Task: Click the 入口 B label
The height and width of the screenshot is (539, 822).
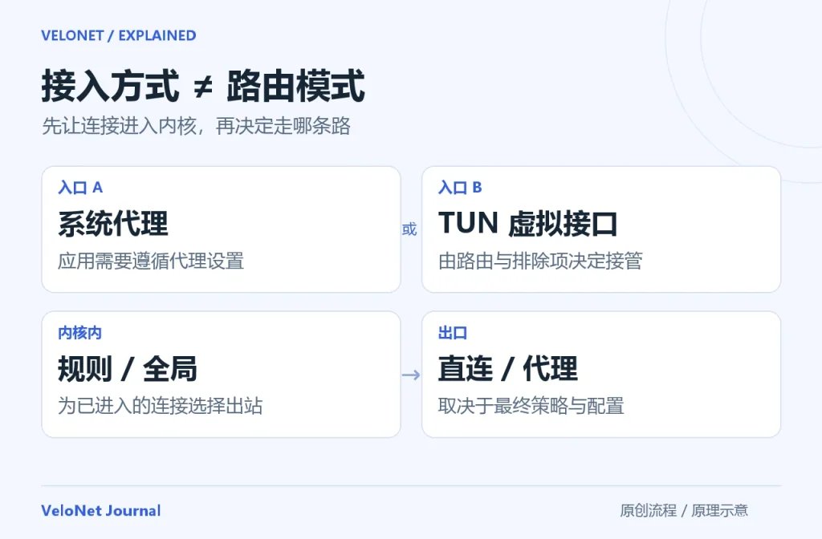Action: click(460, 188)
